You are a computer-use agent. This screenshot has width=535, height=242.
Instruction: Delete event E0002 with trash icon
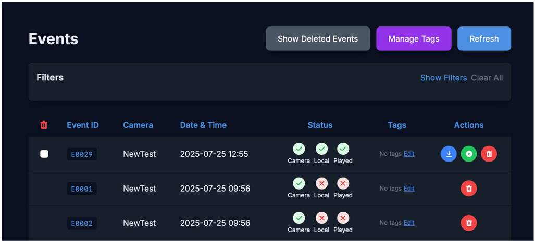point(469,223)
